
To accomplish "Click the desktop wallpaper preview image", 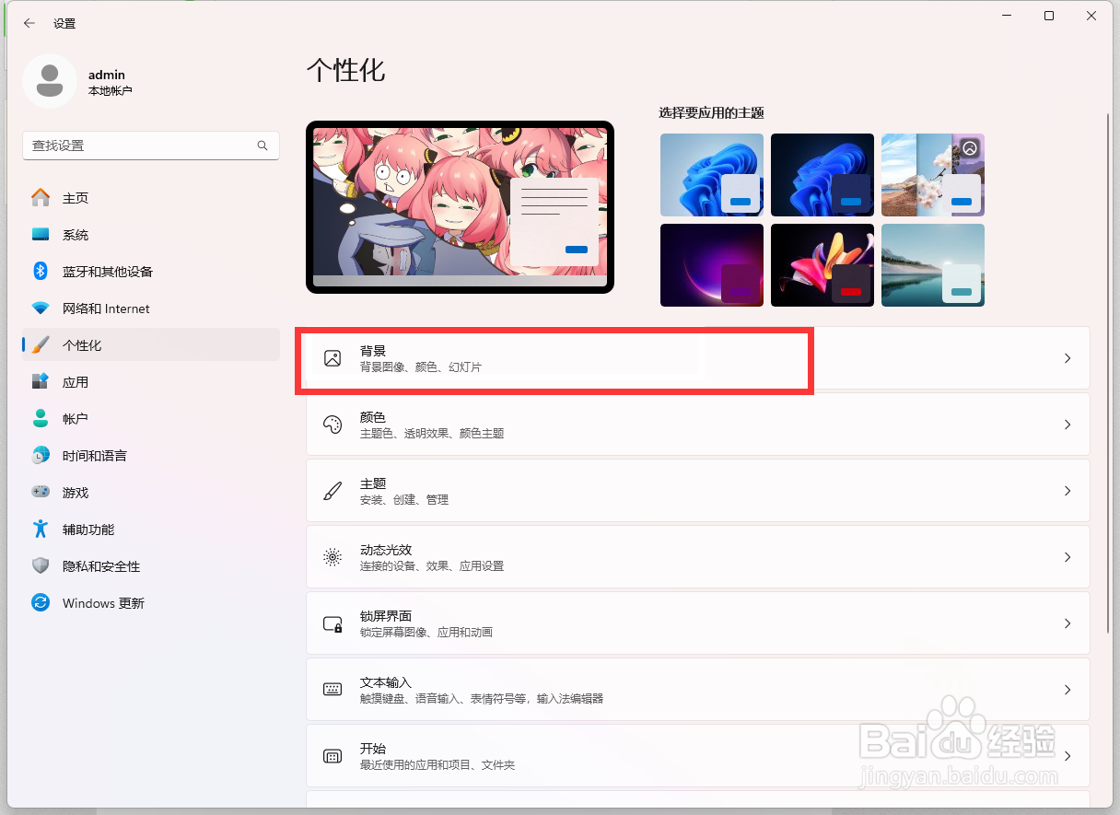I will click(x=460, y=207).
